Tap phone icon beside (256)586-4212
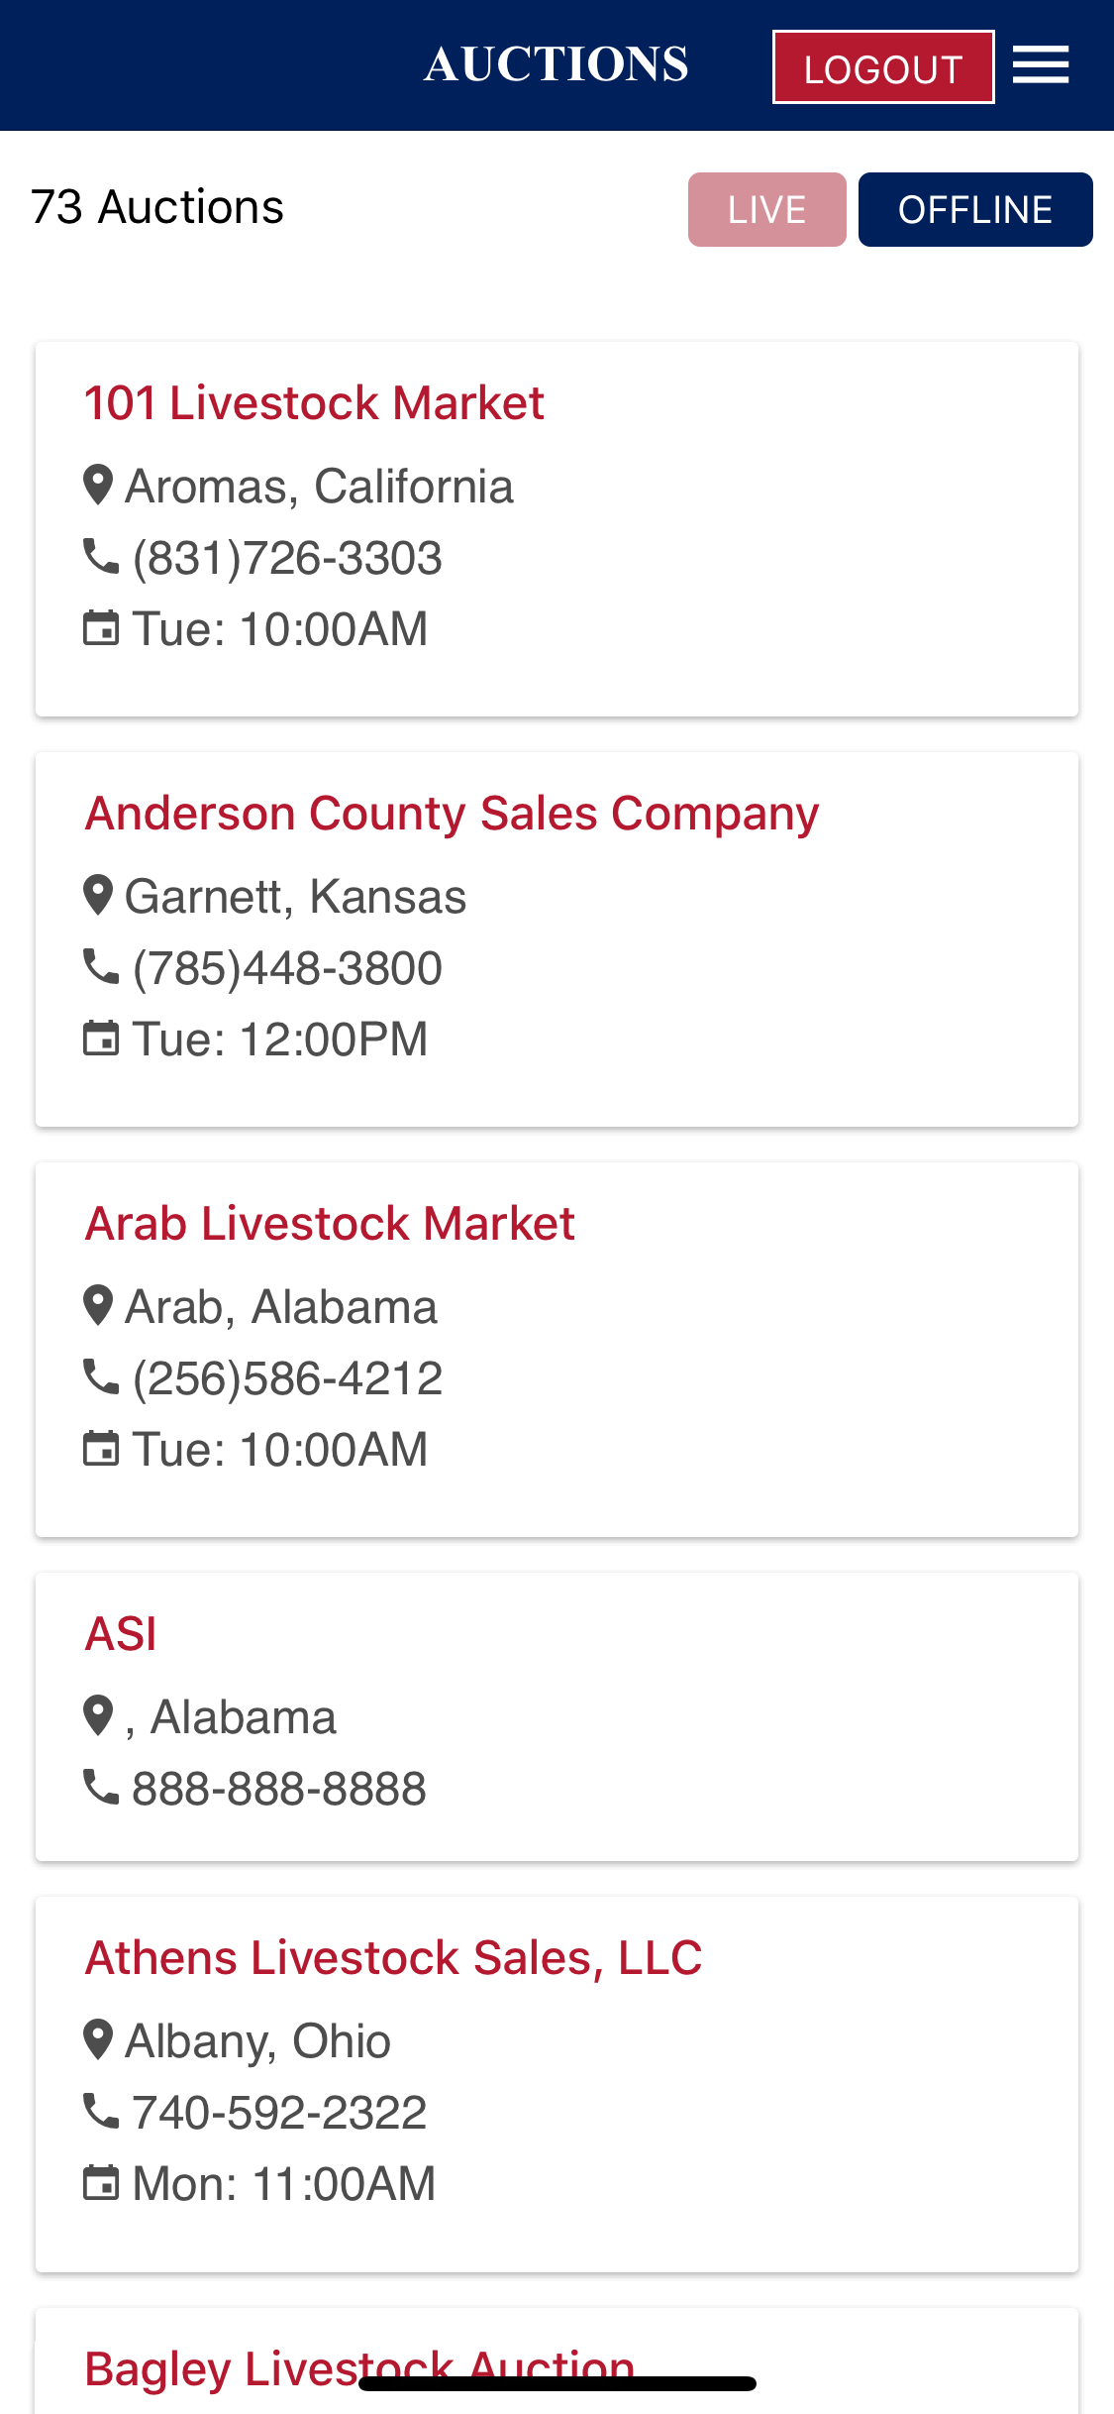The width and height of the screenshot is (1114, 2414). pos(101,1377)
